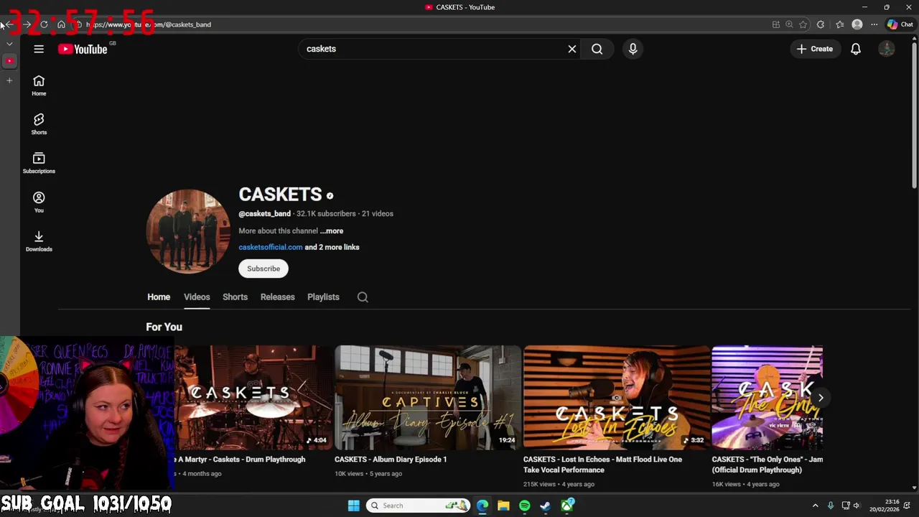
Task: Click the verified badge next to CASKETS
Action: click(330, 195)
